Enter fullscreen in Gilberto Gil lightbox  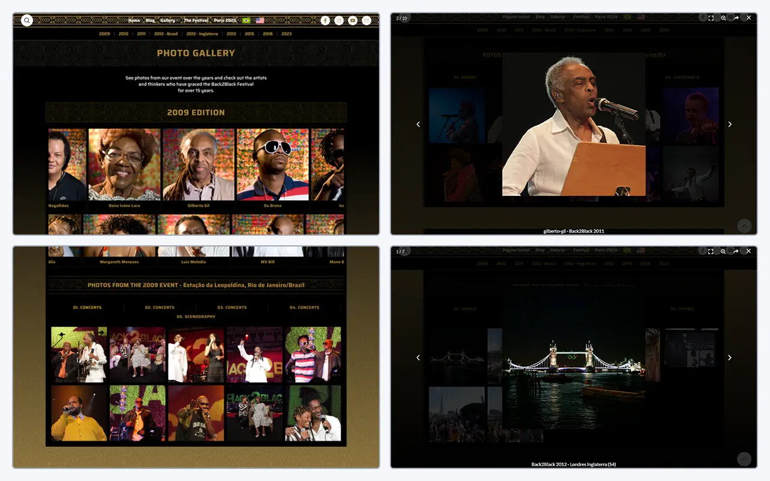[x=710, y=18]
